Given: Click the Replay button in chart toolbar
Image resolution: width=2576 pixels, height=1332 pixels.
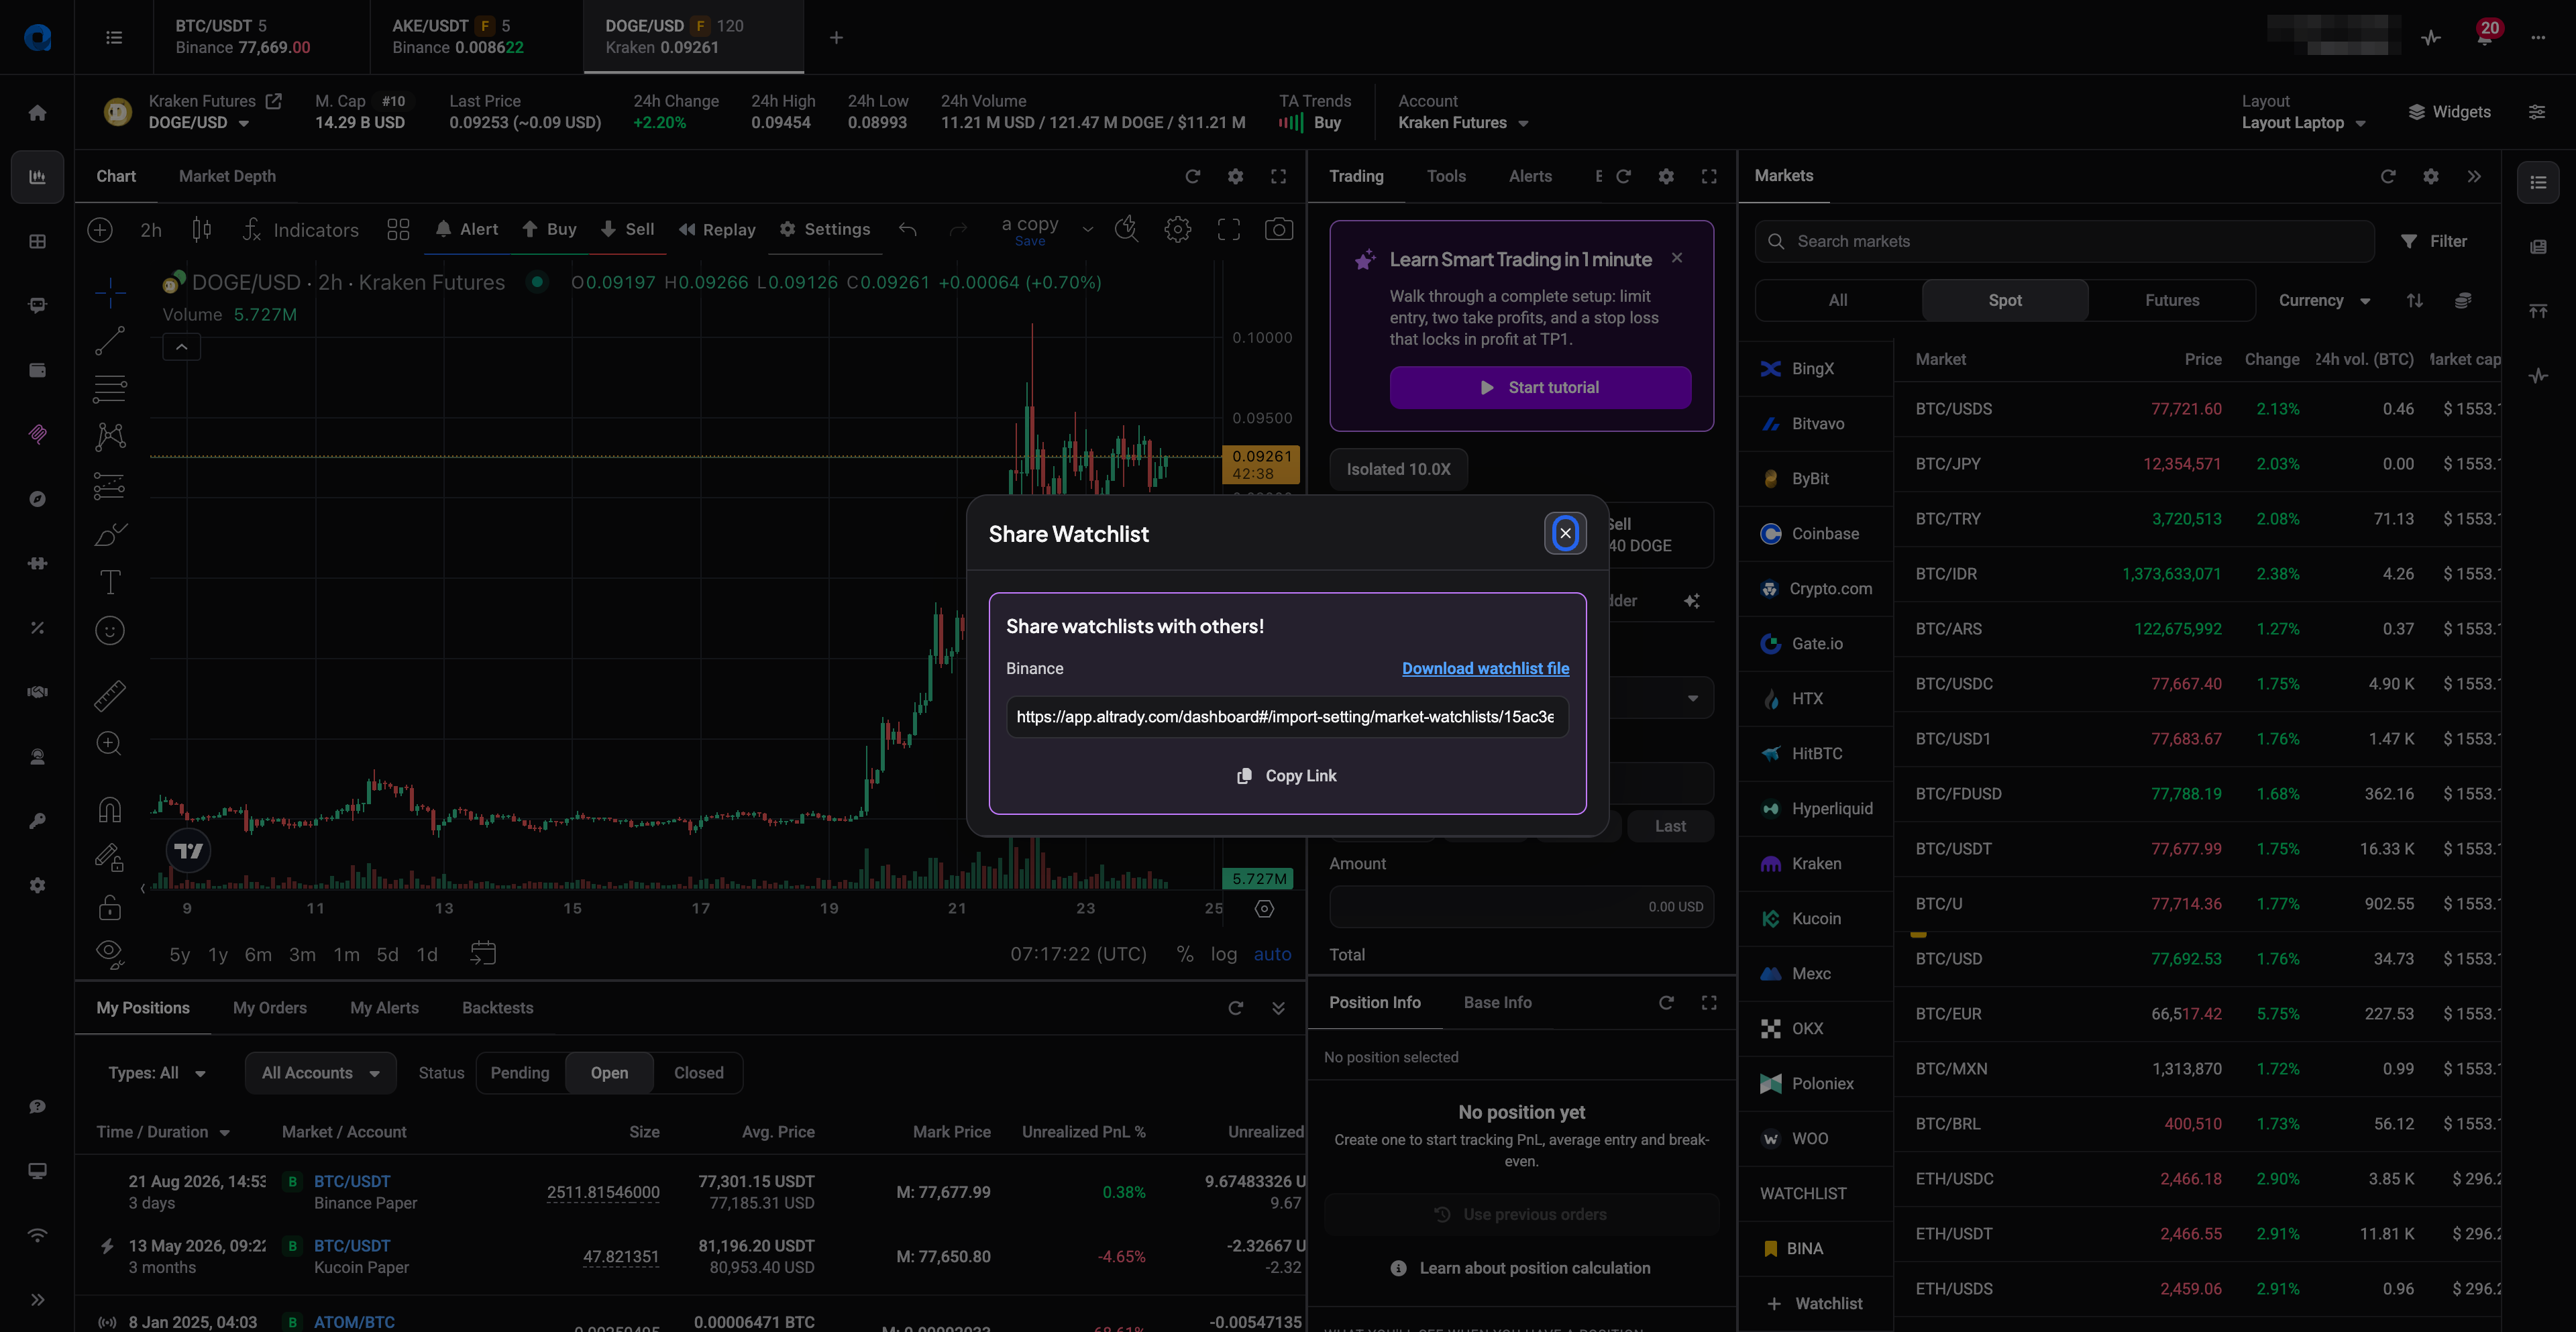Looking at the screenshot, I should [717, 230].
